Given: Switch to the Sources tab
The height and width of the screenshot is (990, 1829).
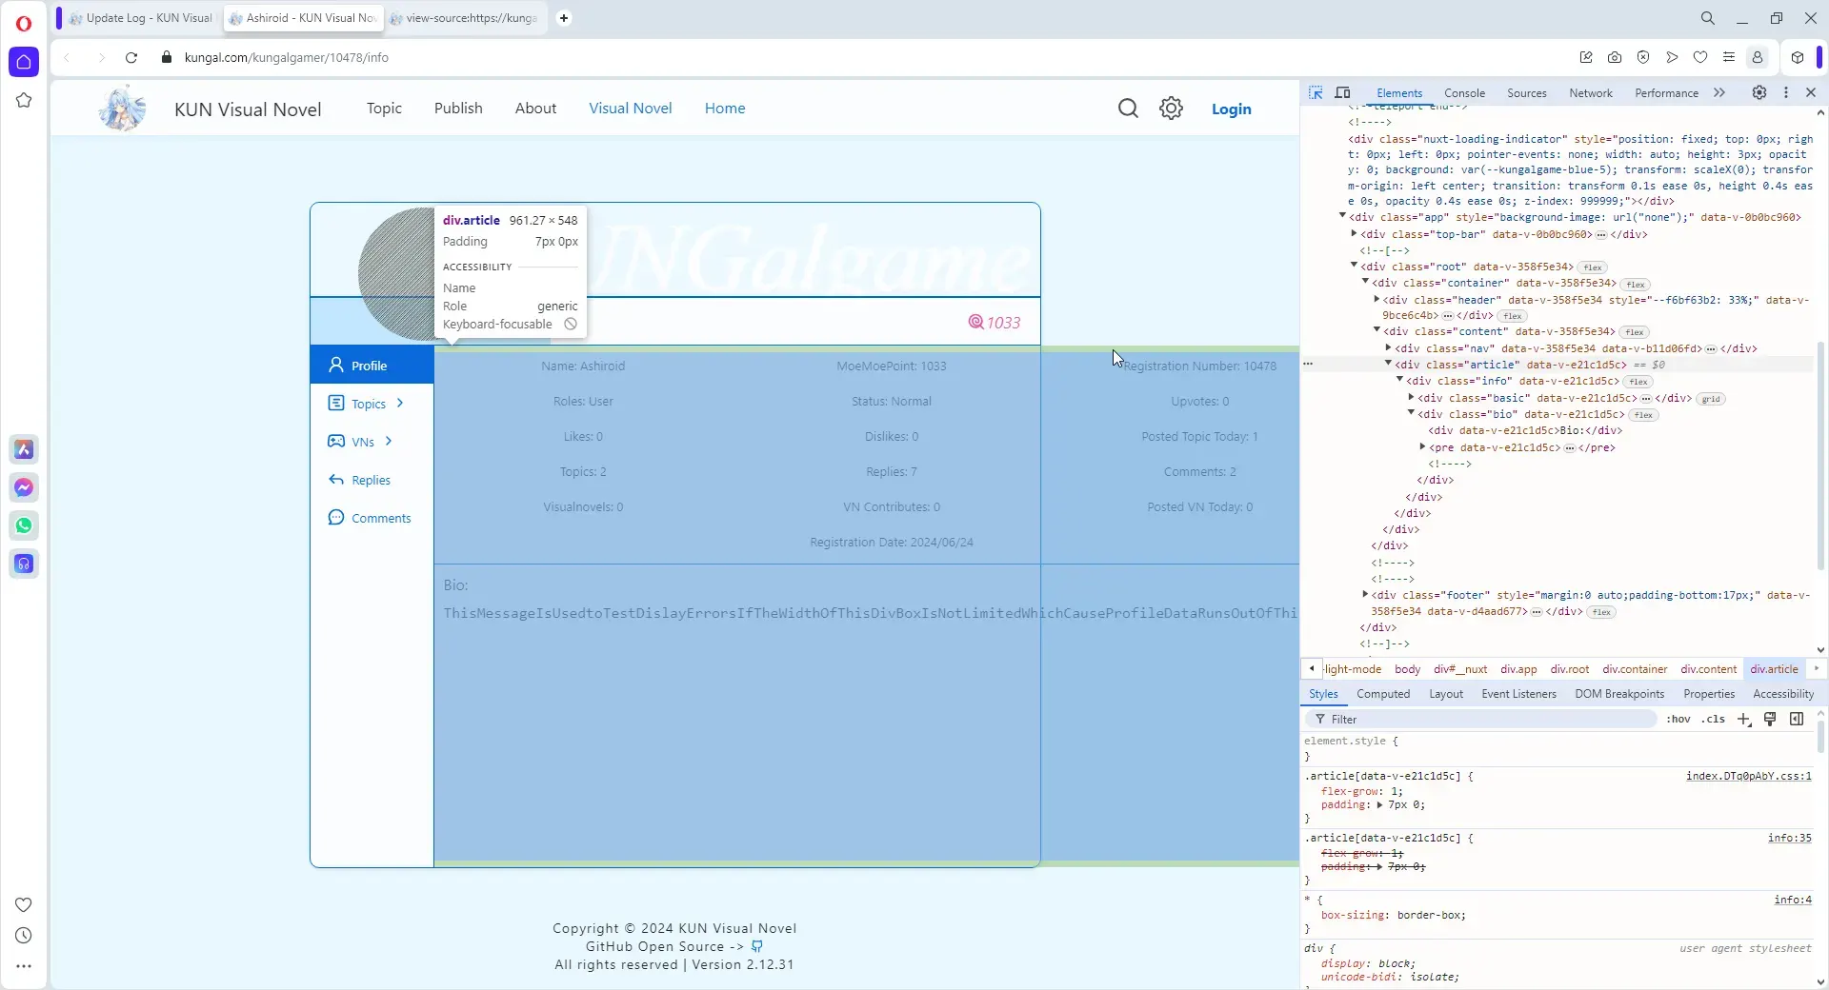Looking at the screenshot, I should tap(1527, 93).
